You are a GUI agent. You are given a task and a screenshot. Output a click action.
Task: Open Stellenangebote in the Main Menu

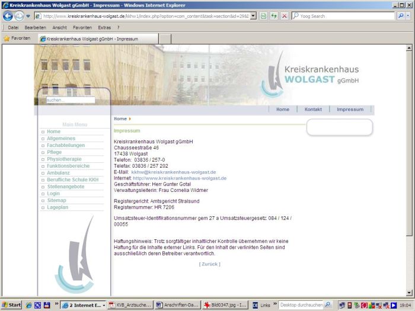point(66,187)
